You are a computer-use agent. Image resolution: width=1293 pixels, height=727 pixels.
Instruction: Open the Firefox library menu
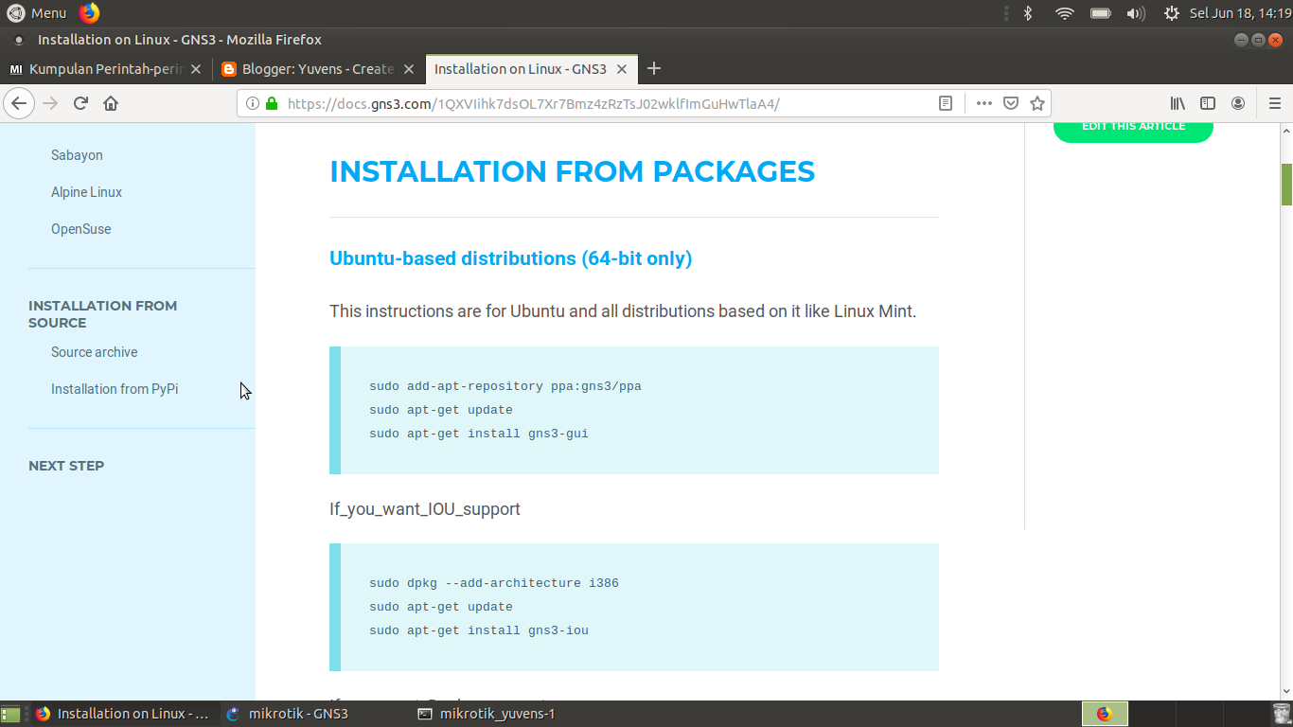coord(1178,103)
